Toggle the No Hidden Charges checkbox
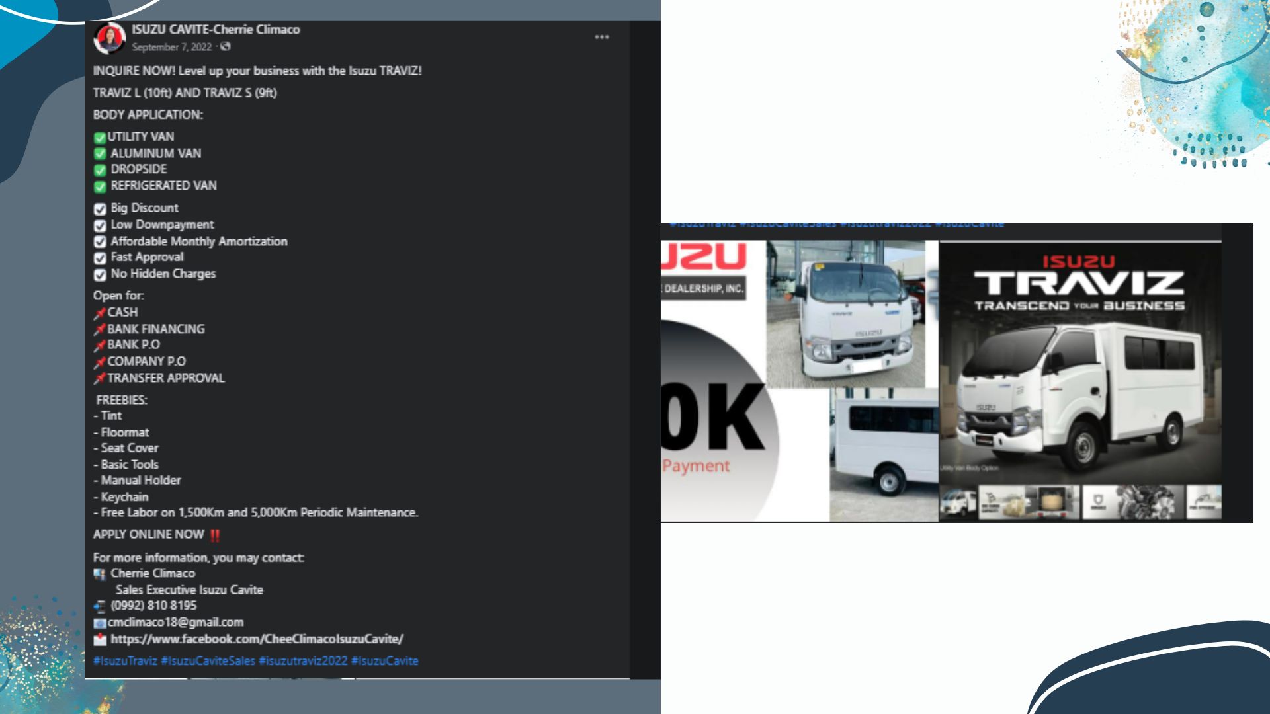1270x714 pixels. (x=100, y=274)
